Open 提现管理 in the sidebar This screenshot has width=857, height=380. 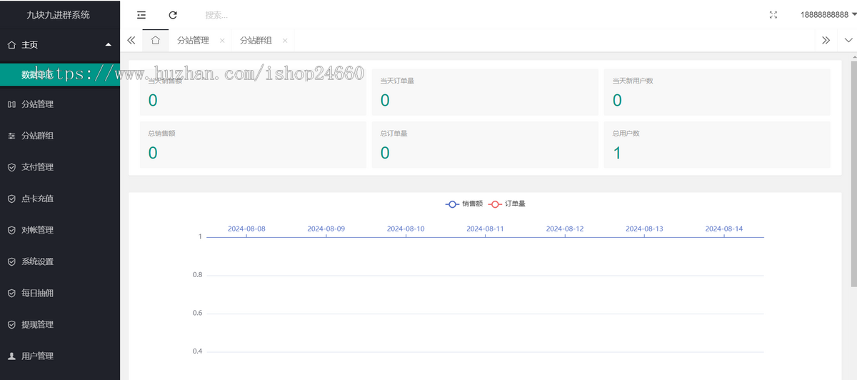click(x=60, y=324)
